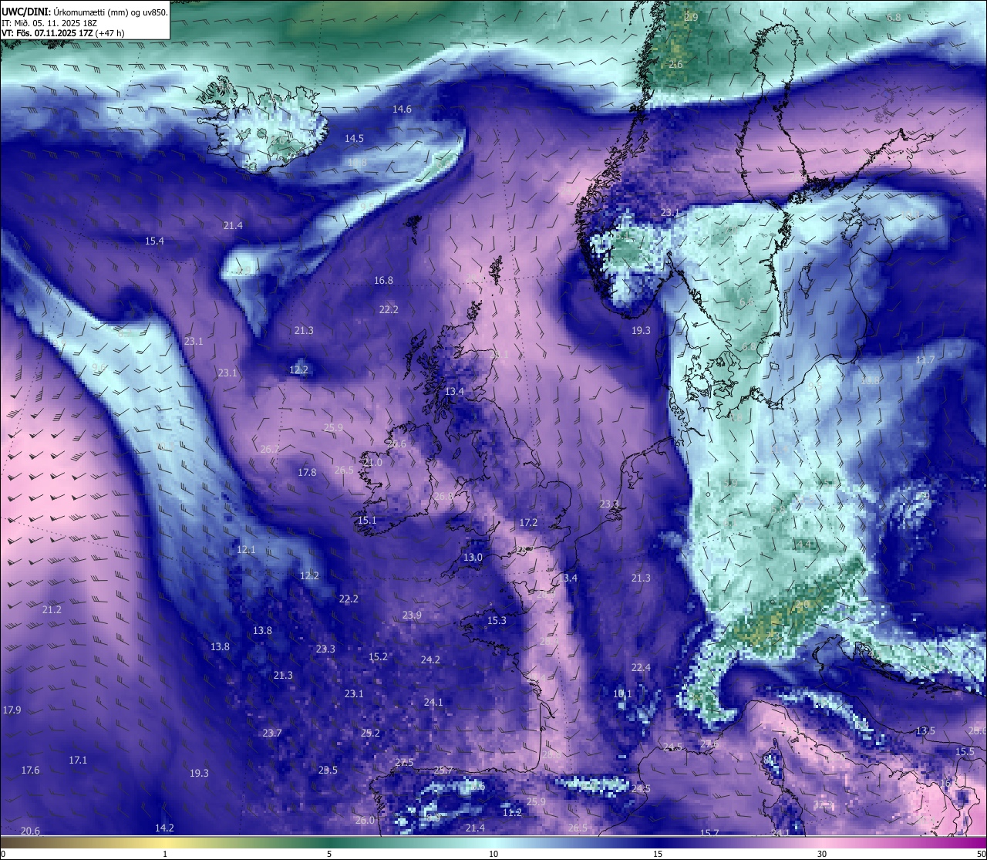Click the colorbar tick label 30

(822, 854)
